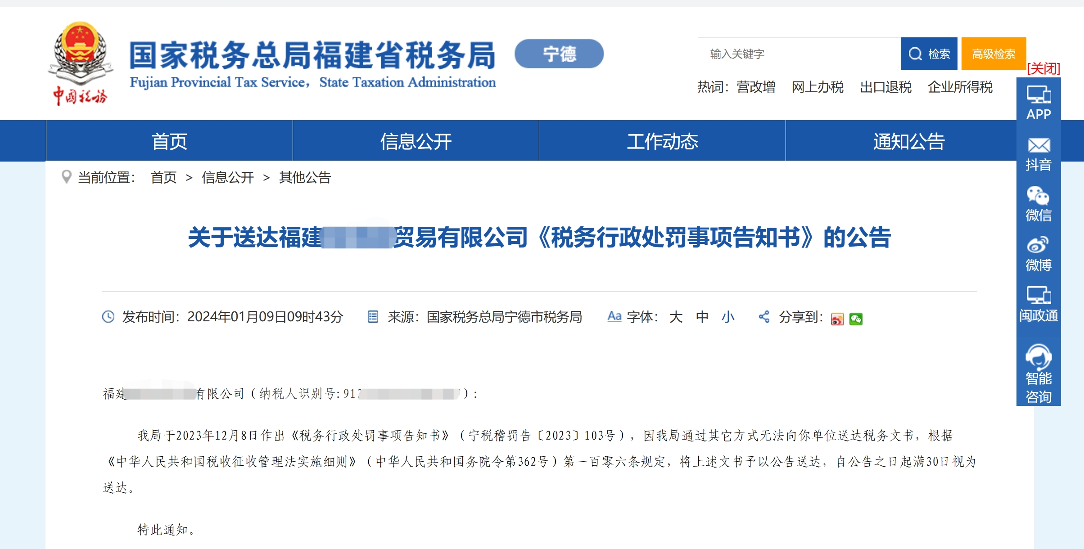
Task: Set font size to 小
Action: pos(728,317)
